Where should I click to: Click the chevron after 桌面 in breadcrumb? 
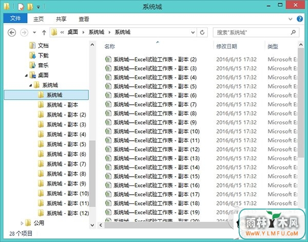(x=84, y=32)
